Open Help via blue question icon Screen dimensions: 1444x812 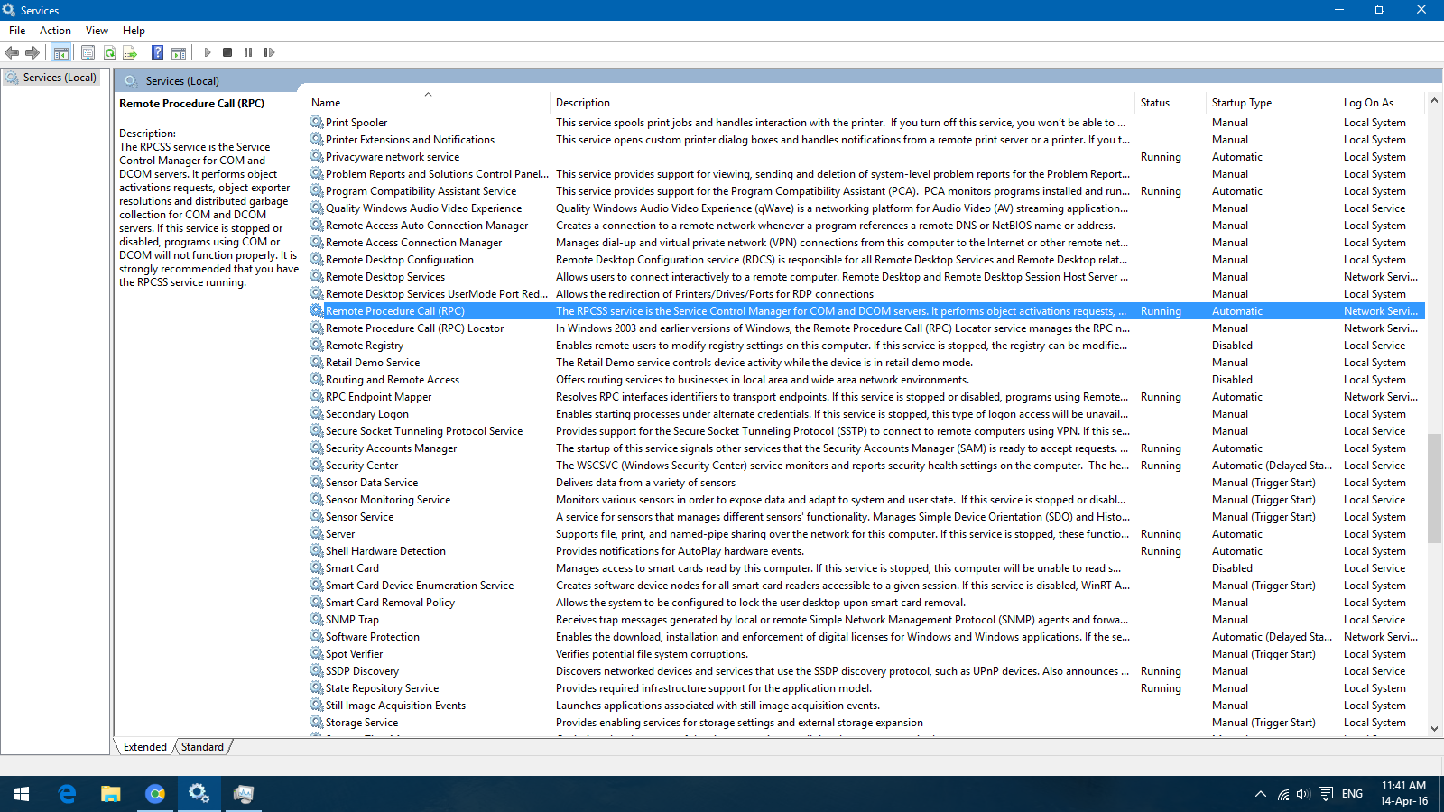click(157, 52)
